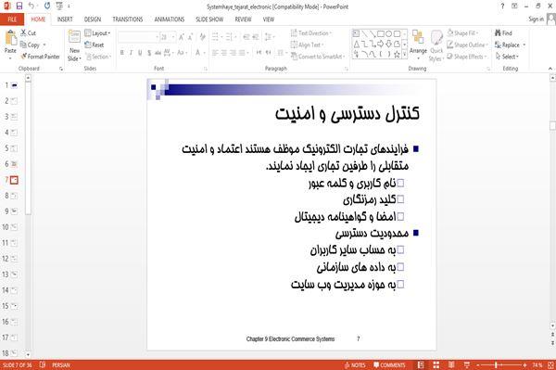Decrease font size
Image resolution: width=556 pixels, height=370 pixels.
[x=190, y=37]
